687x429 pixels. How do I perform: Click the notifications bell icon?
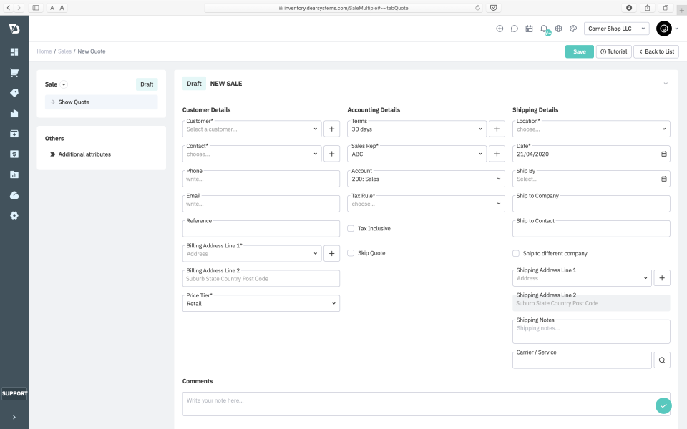[x=544, y=29]
